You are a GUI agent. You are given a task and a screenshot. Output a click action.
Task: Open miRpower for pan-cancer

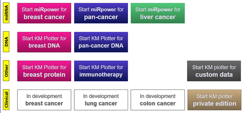pyautogui.click(x=101, y=13)
